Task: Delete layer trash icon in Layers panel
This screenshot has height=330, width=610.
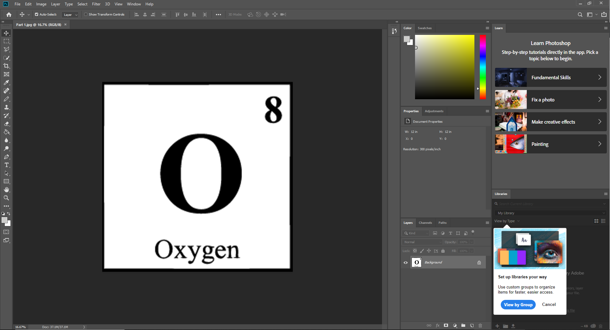Action: pyautogui.click(x=480, y=326)
